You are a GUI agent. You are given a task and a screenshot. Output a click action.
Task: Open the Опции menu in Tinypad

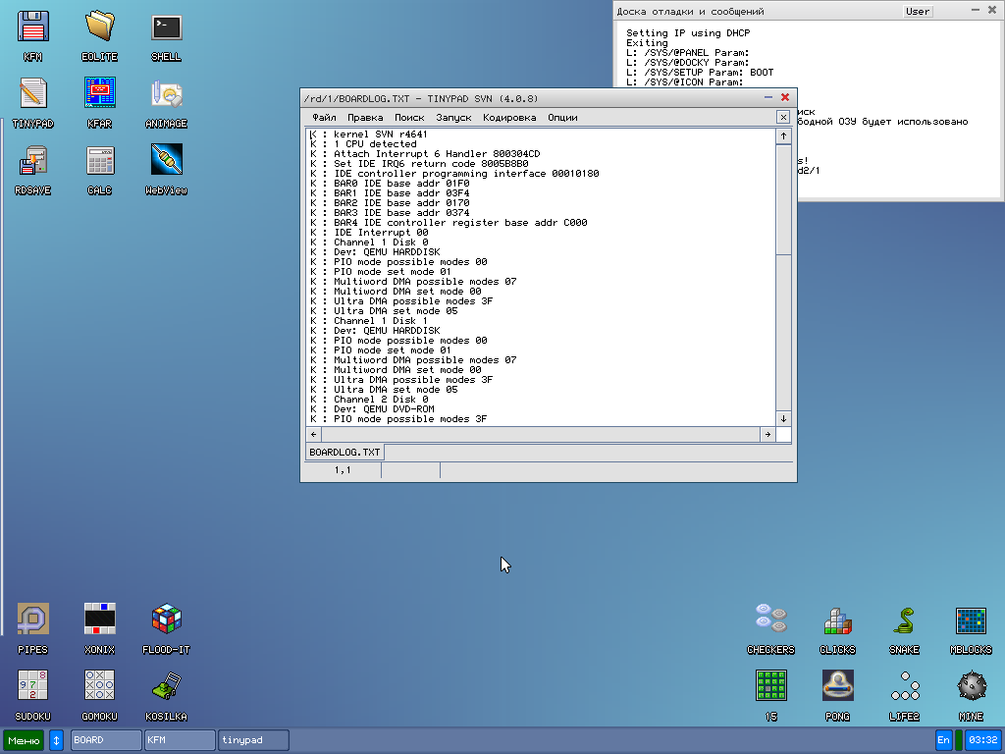click(x=562, y=118)
